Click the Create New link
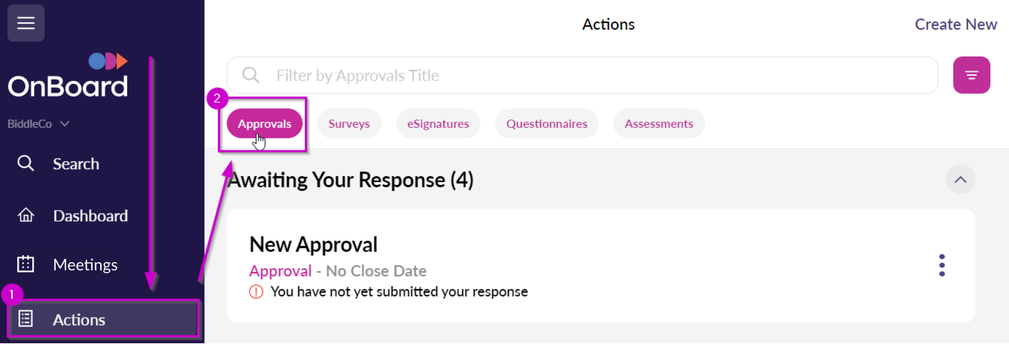1009x344 pixels. 955,24
